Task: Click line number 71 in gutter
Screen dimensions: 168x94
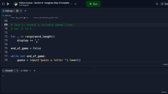Action: click(x=6, y=33)
